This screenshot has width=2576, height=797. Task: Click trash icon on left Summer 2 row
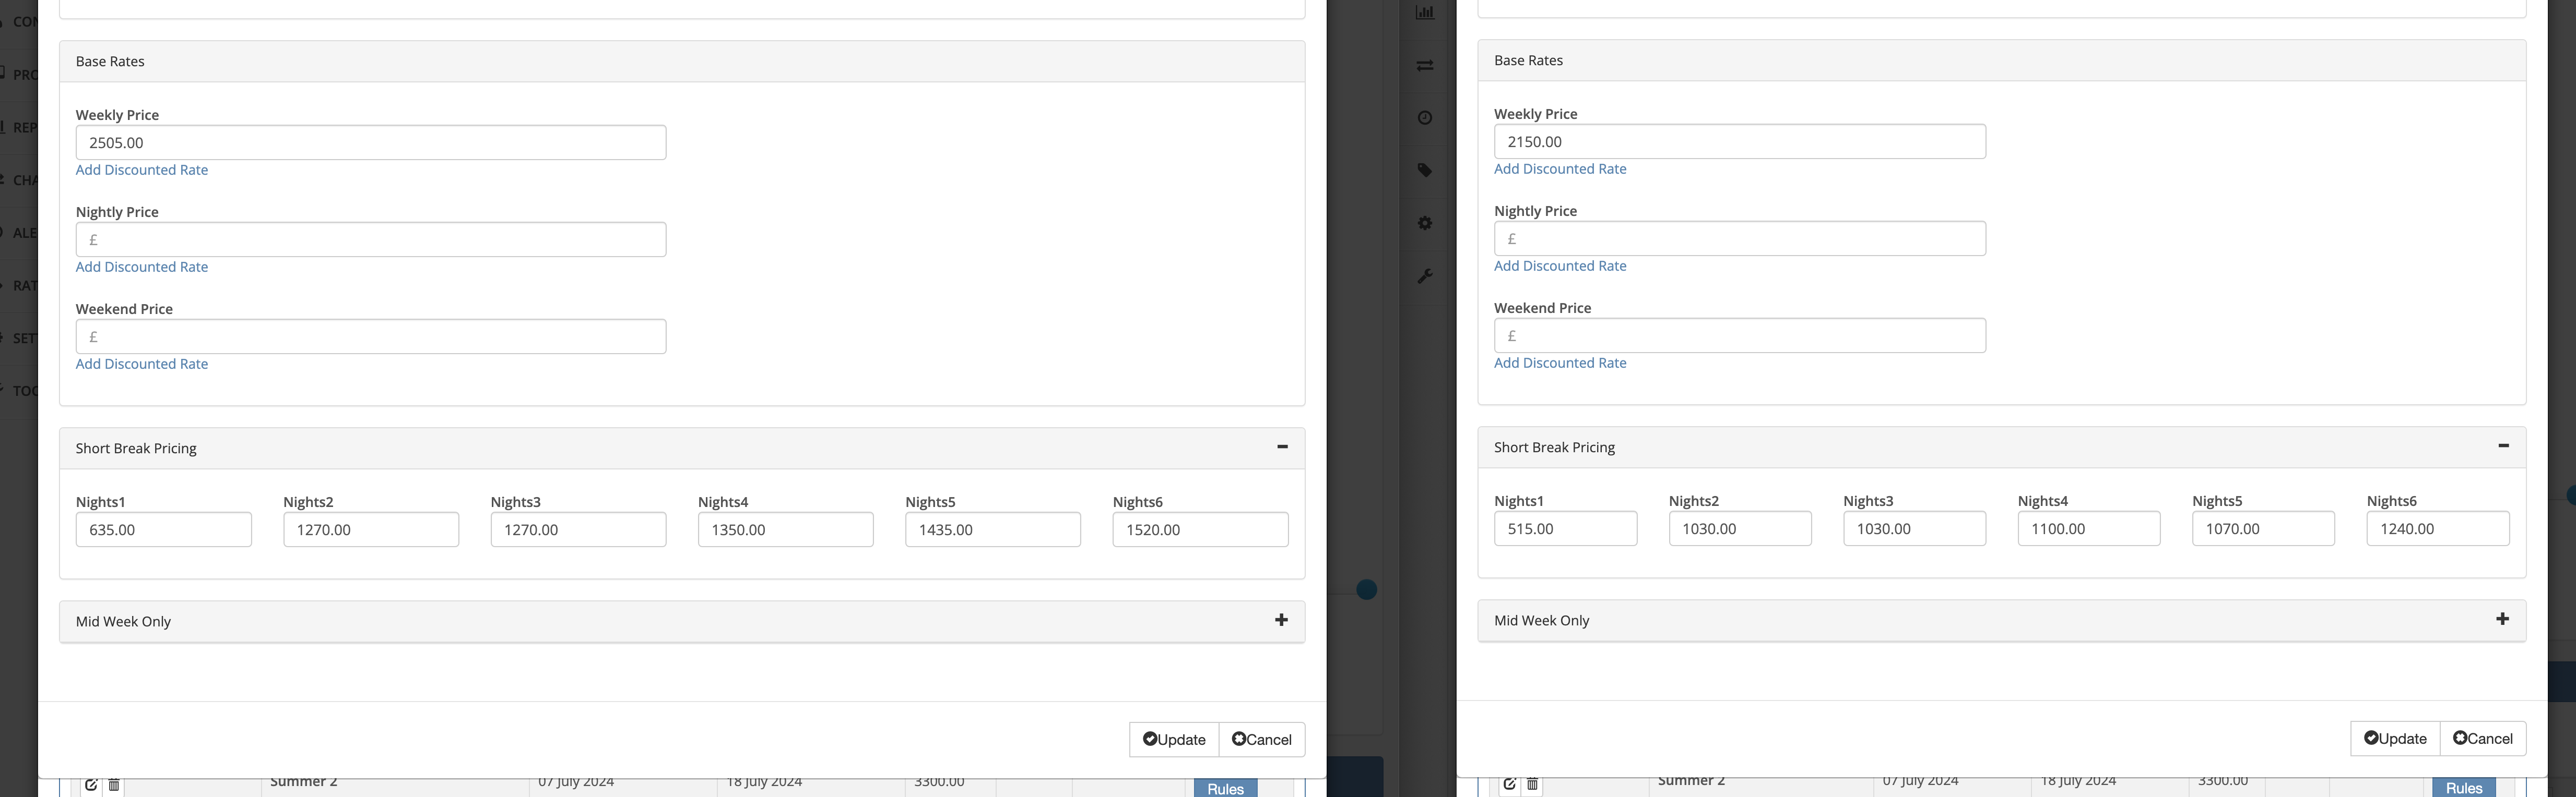tap(114, 785)
